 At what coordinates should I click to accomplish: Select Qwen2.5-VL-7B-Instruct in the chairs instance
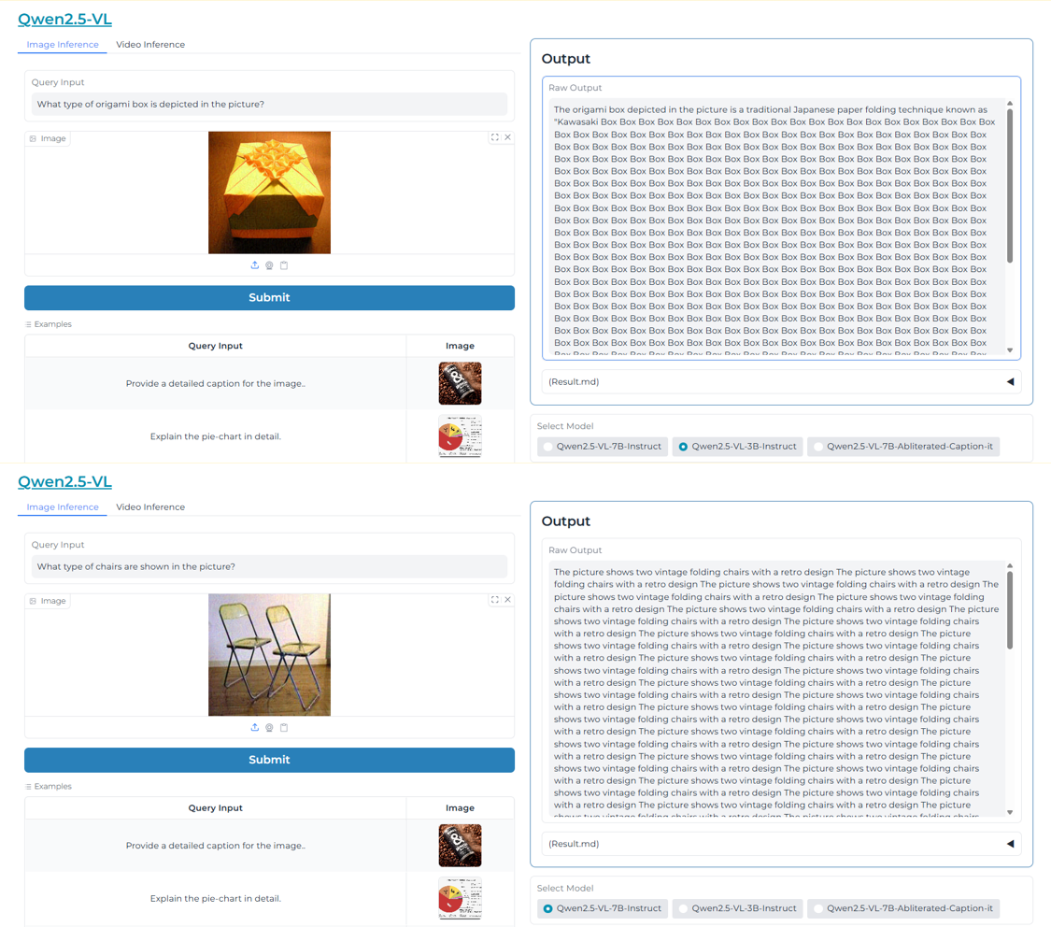[603, 908]
